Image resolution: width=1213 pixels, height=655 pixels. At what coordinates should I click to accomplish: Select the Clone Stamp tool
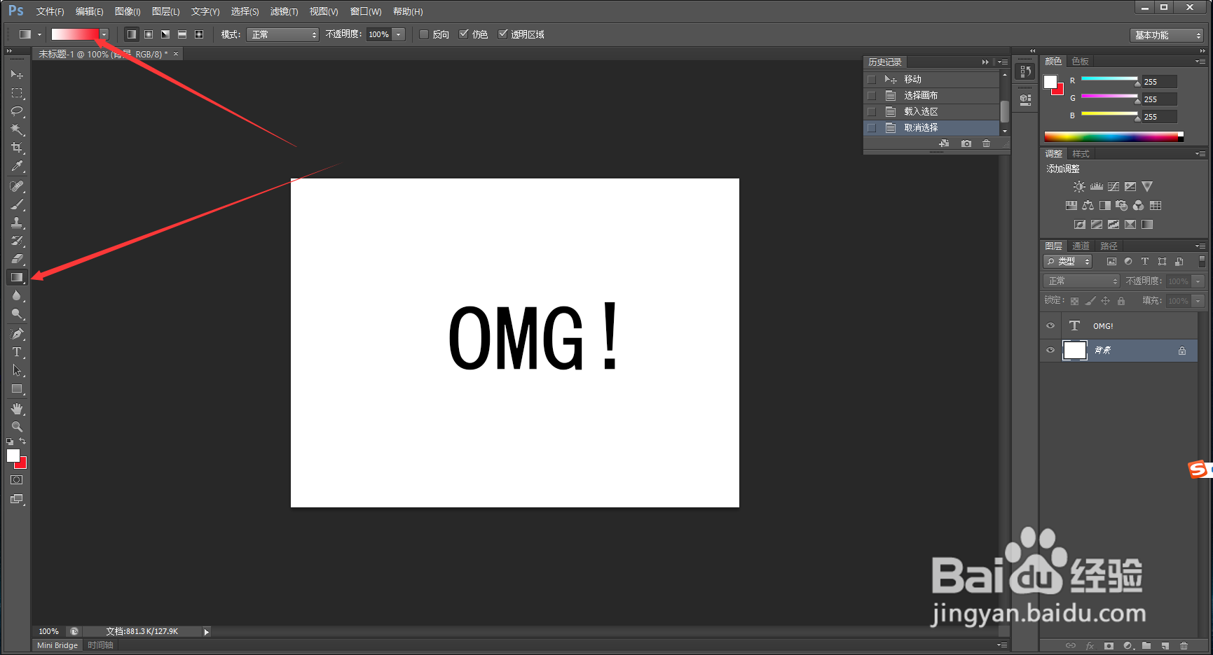pos(17,223)
